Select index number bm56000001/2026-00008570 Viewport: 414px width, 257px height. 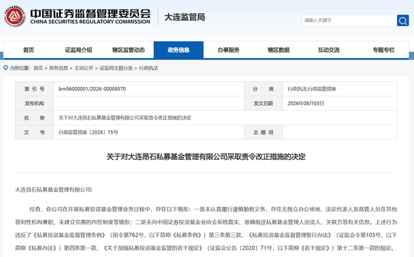click(x=92, y=89)
